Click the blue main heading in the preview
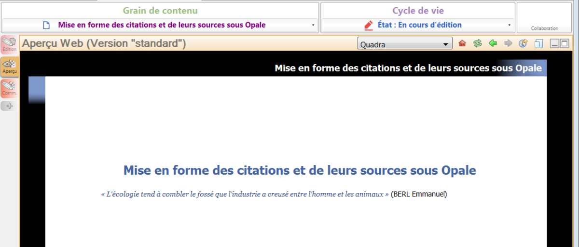This screenshot has height=247, width=579. point(300,170)
